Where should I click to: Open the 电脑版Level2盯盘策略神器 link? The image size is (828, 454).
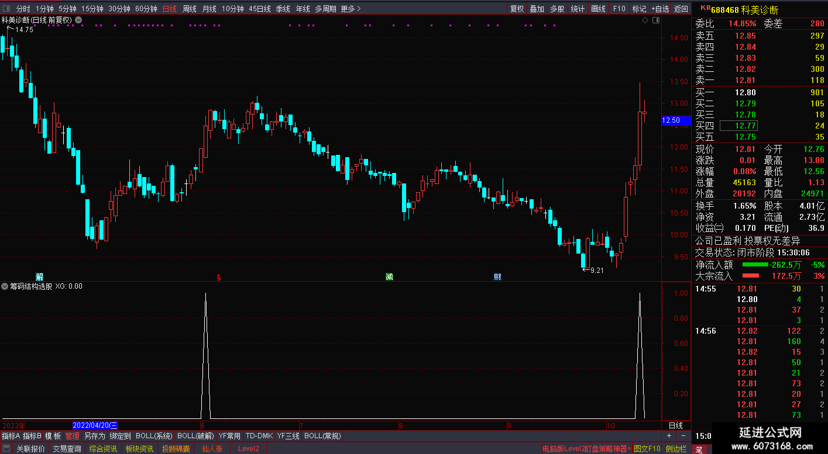(x=587, y=449)
